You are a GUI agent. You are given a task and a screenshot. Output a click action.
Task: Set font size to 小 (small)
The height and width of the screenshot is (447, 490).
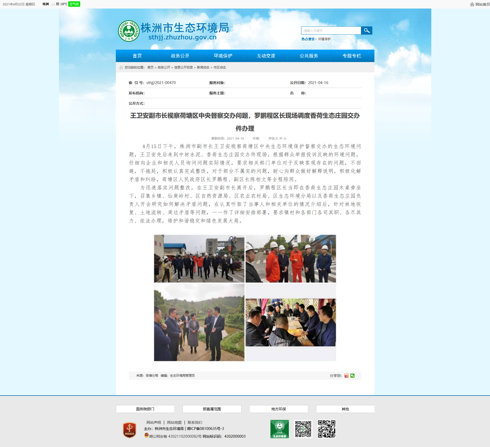(285, 139)
